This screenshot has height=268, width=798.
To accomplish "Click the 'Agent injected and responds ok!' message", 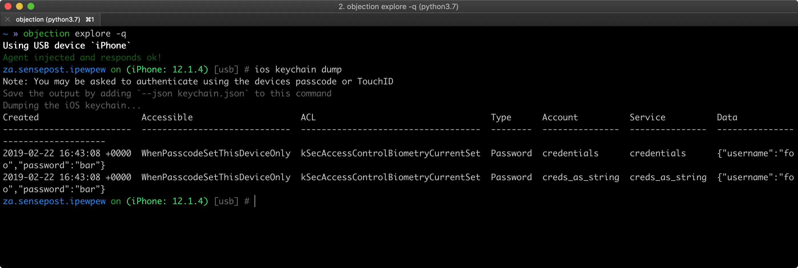I will point(81,57).
